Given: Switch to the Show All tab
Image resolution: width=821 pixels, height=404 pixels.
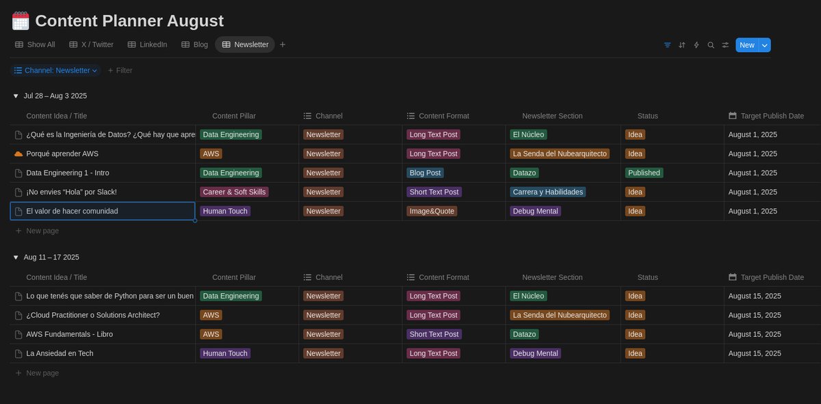Looking at the screenshot, I should (x=35, y=45).
